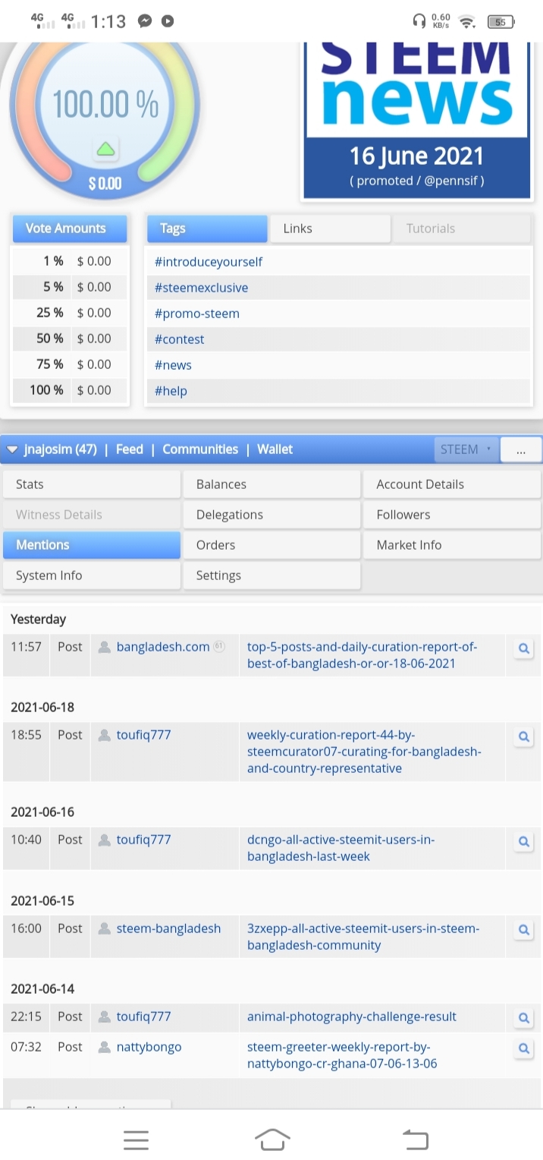The image size is (543, 1160).
Task: Click the #steemexclusive tag
Action: click(x=201, y=288)
